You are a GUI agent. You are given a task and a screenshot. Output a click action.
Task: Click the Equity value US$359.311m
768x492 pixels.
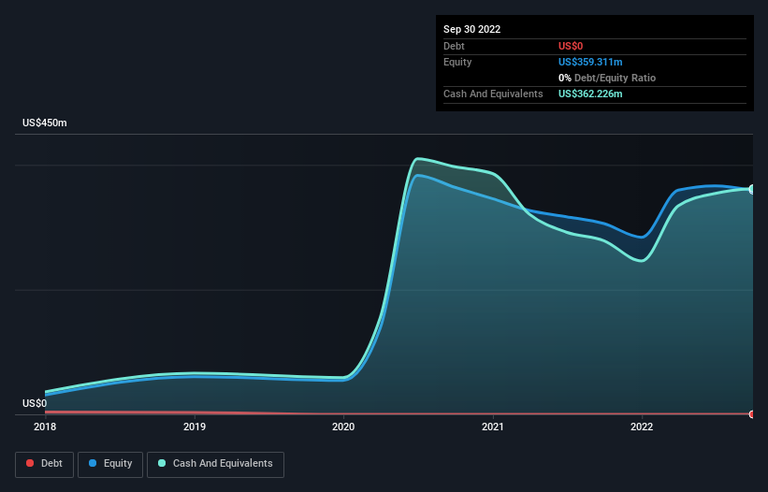click(590, 62)
